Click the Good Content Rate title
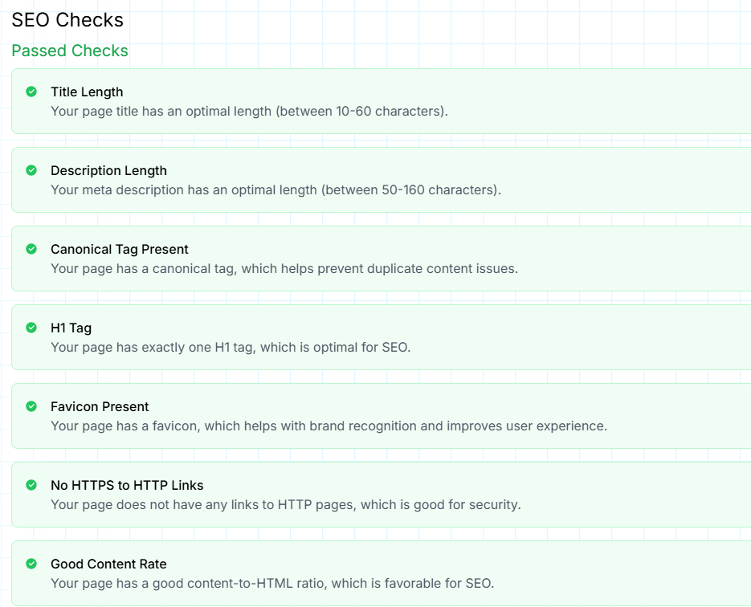Image resolution: width=751 pixels, height=607 pixels. coord(108,564)
